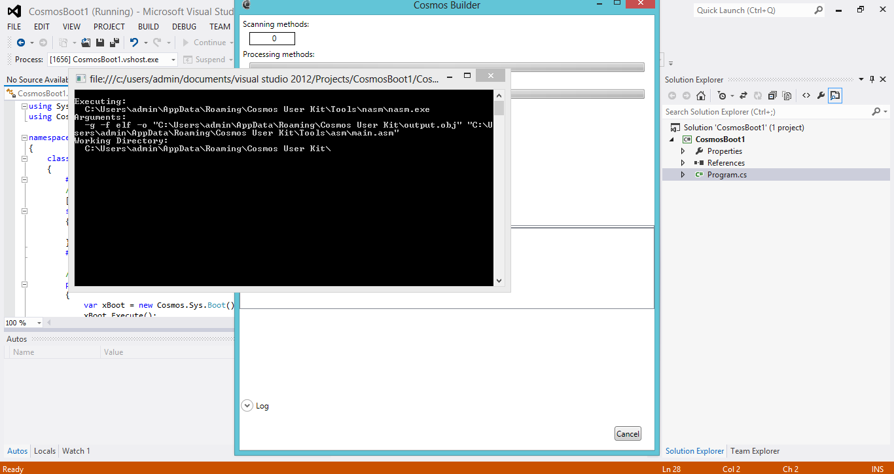Screen dimensions: 894x474
Task: Toggle the Collapse All icon in Solution Explorer
Action: pos(772,96)
